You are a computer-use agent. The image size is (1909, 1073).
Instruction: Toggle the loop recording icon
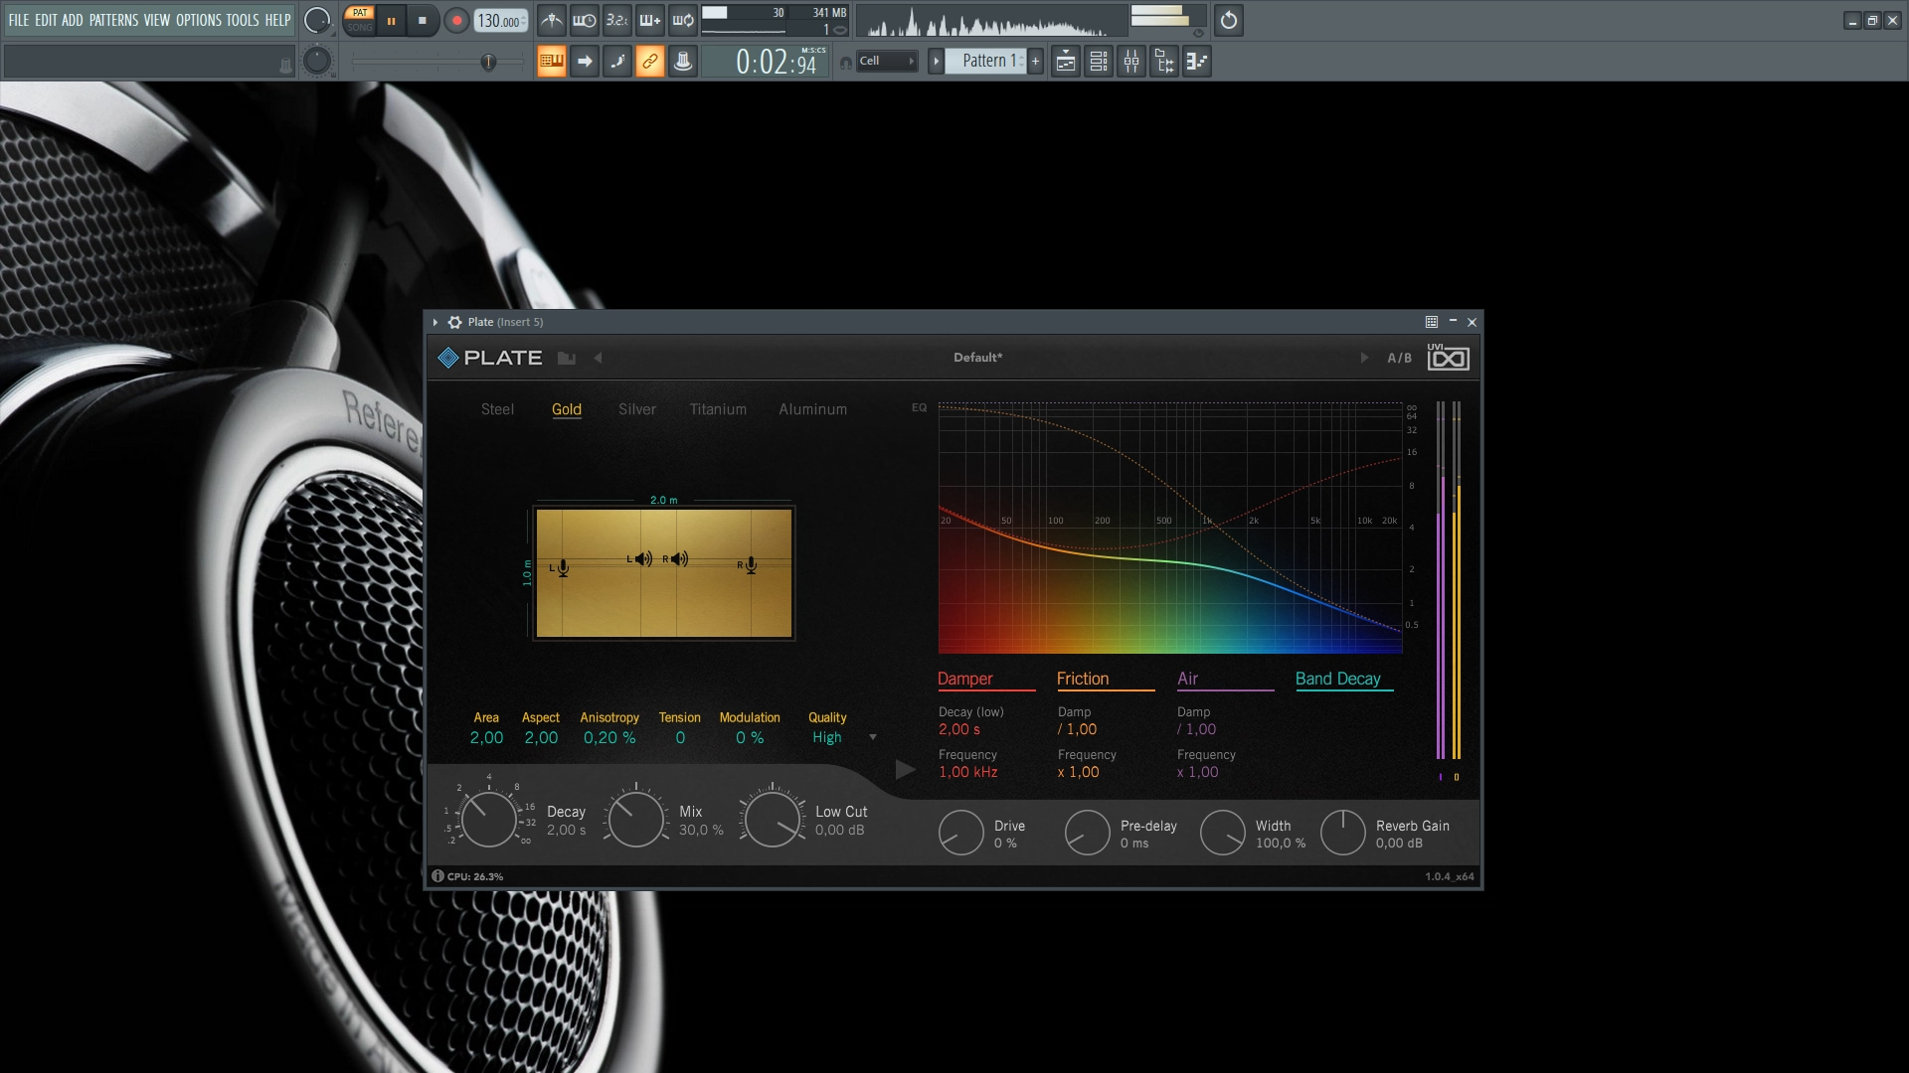(683, 20)
